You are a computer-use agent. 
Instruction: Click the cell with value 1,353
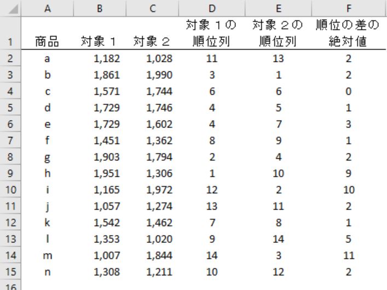pos(100,239)
